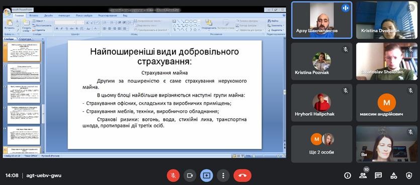Select Hryhorii Halipchak participant tile

point(322,103)
